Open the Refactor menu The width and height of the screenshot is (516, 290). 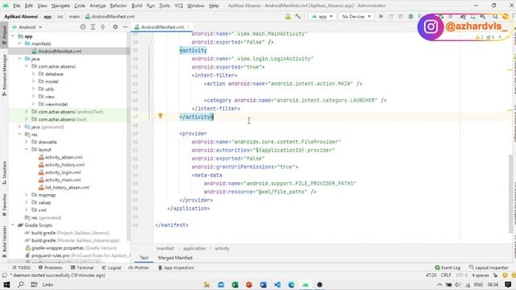[119, 6]
